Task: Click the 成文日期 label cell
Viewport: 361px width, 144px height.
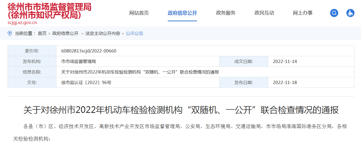Action: (x=244, y=61)
